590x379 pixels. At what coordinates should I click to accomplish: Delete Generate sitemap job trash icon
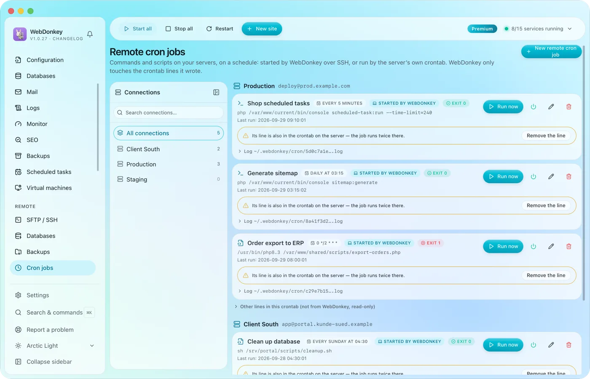point(569,176)
